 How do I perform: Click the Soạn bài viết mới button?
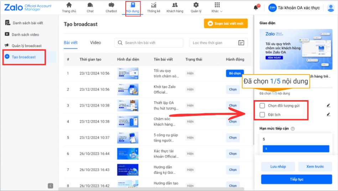tap(226, 24)
